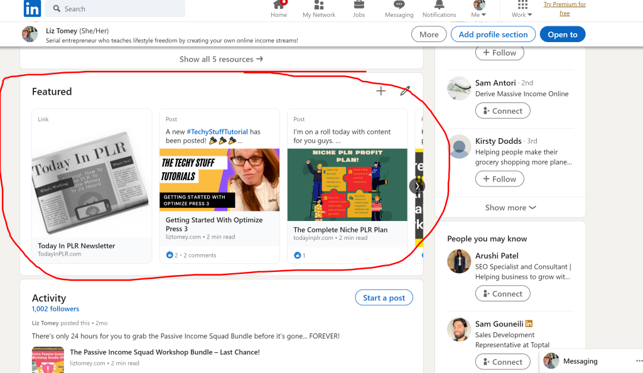Click Sam Gouneili's profile photo
643x373 pixels.
[x=459, y=329]
